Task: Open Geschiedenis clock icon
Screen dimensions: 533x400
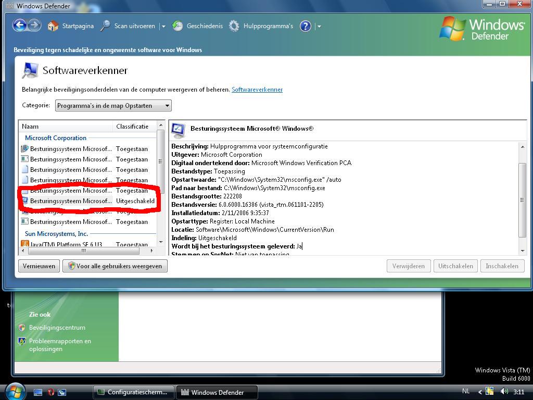Action: pos(177,26)
